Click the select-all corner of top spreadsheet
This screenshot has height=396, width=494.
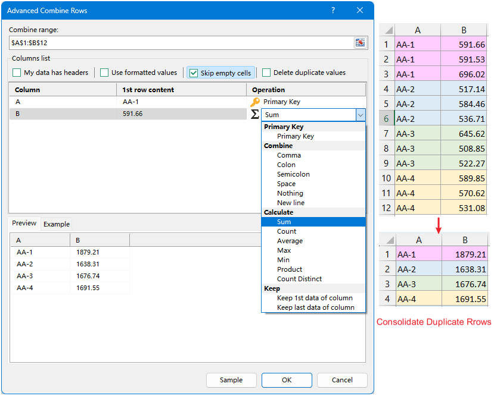(x=389, y=30)
